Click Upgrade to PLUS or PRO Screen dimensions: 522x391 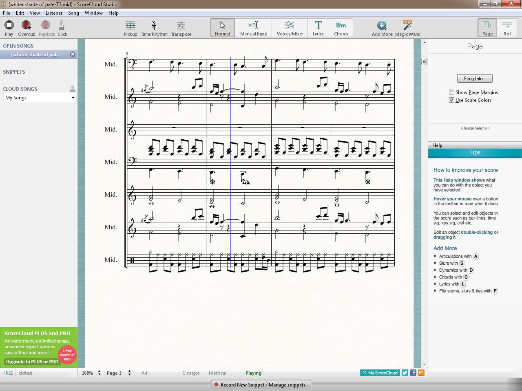(x=32, y=362)
